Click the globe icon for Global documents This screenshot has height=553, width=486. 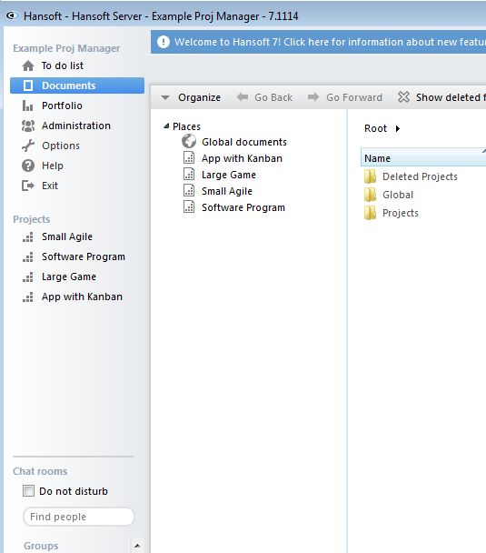click(x=189, y=141)
